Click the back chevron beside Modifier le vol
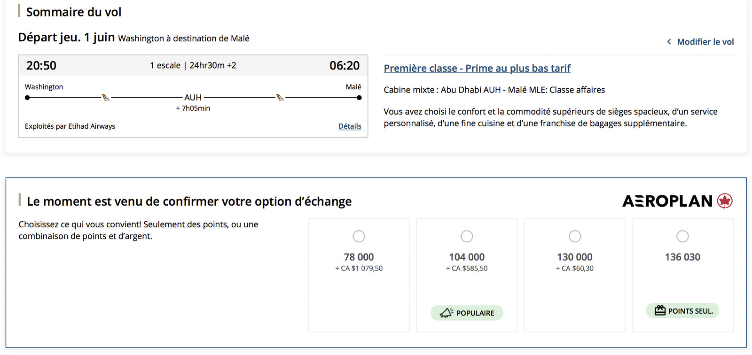This screenshot has width=752, height=355. click(669, 42)
